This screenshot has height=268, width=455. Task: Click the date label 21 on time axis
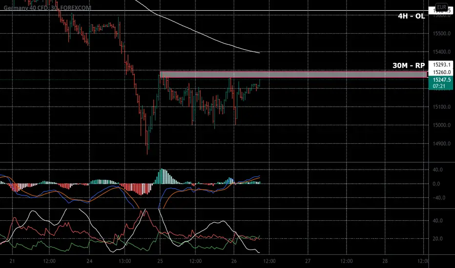[x=12, y=261]
